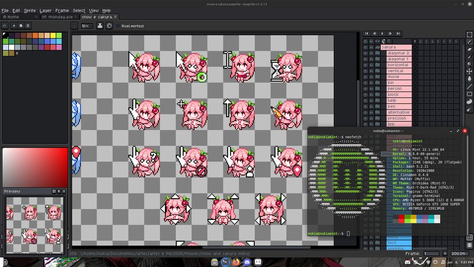Image resolution: width=474 pixels, height=267 pixels.
Task: Select the Rectangular Marquee tool
Action: pos(469,35)
